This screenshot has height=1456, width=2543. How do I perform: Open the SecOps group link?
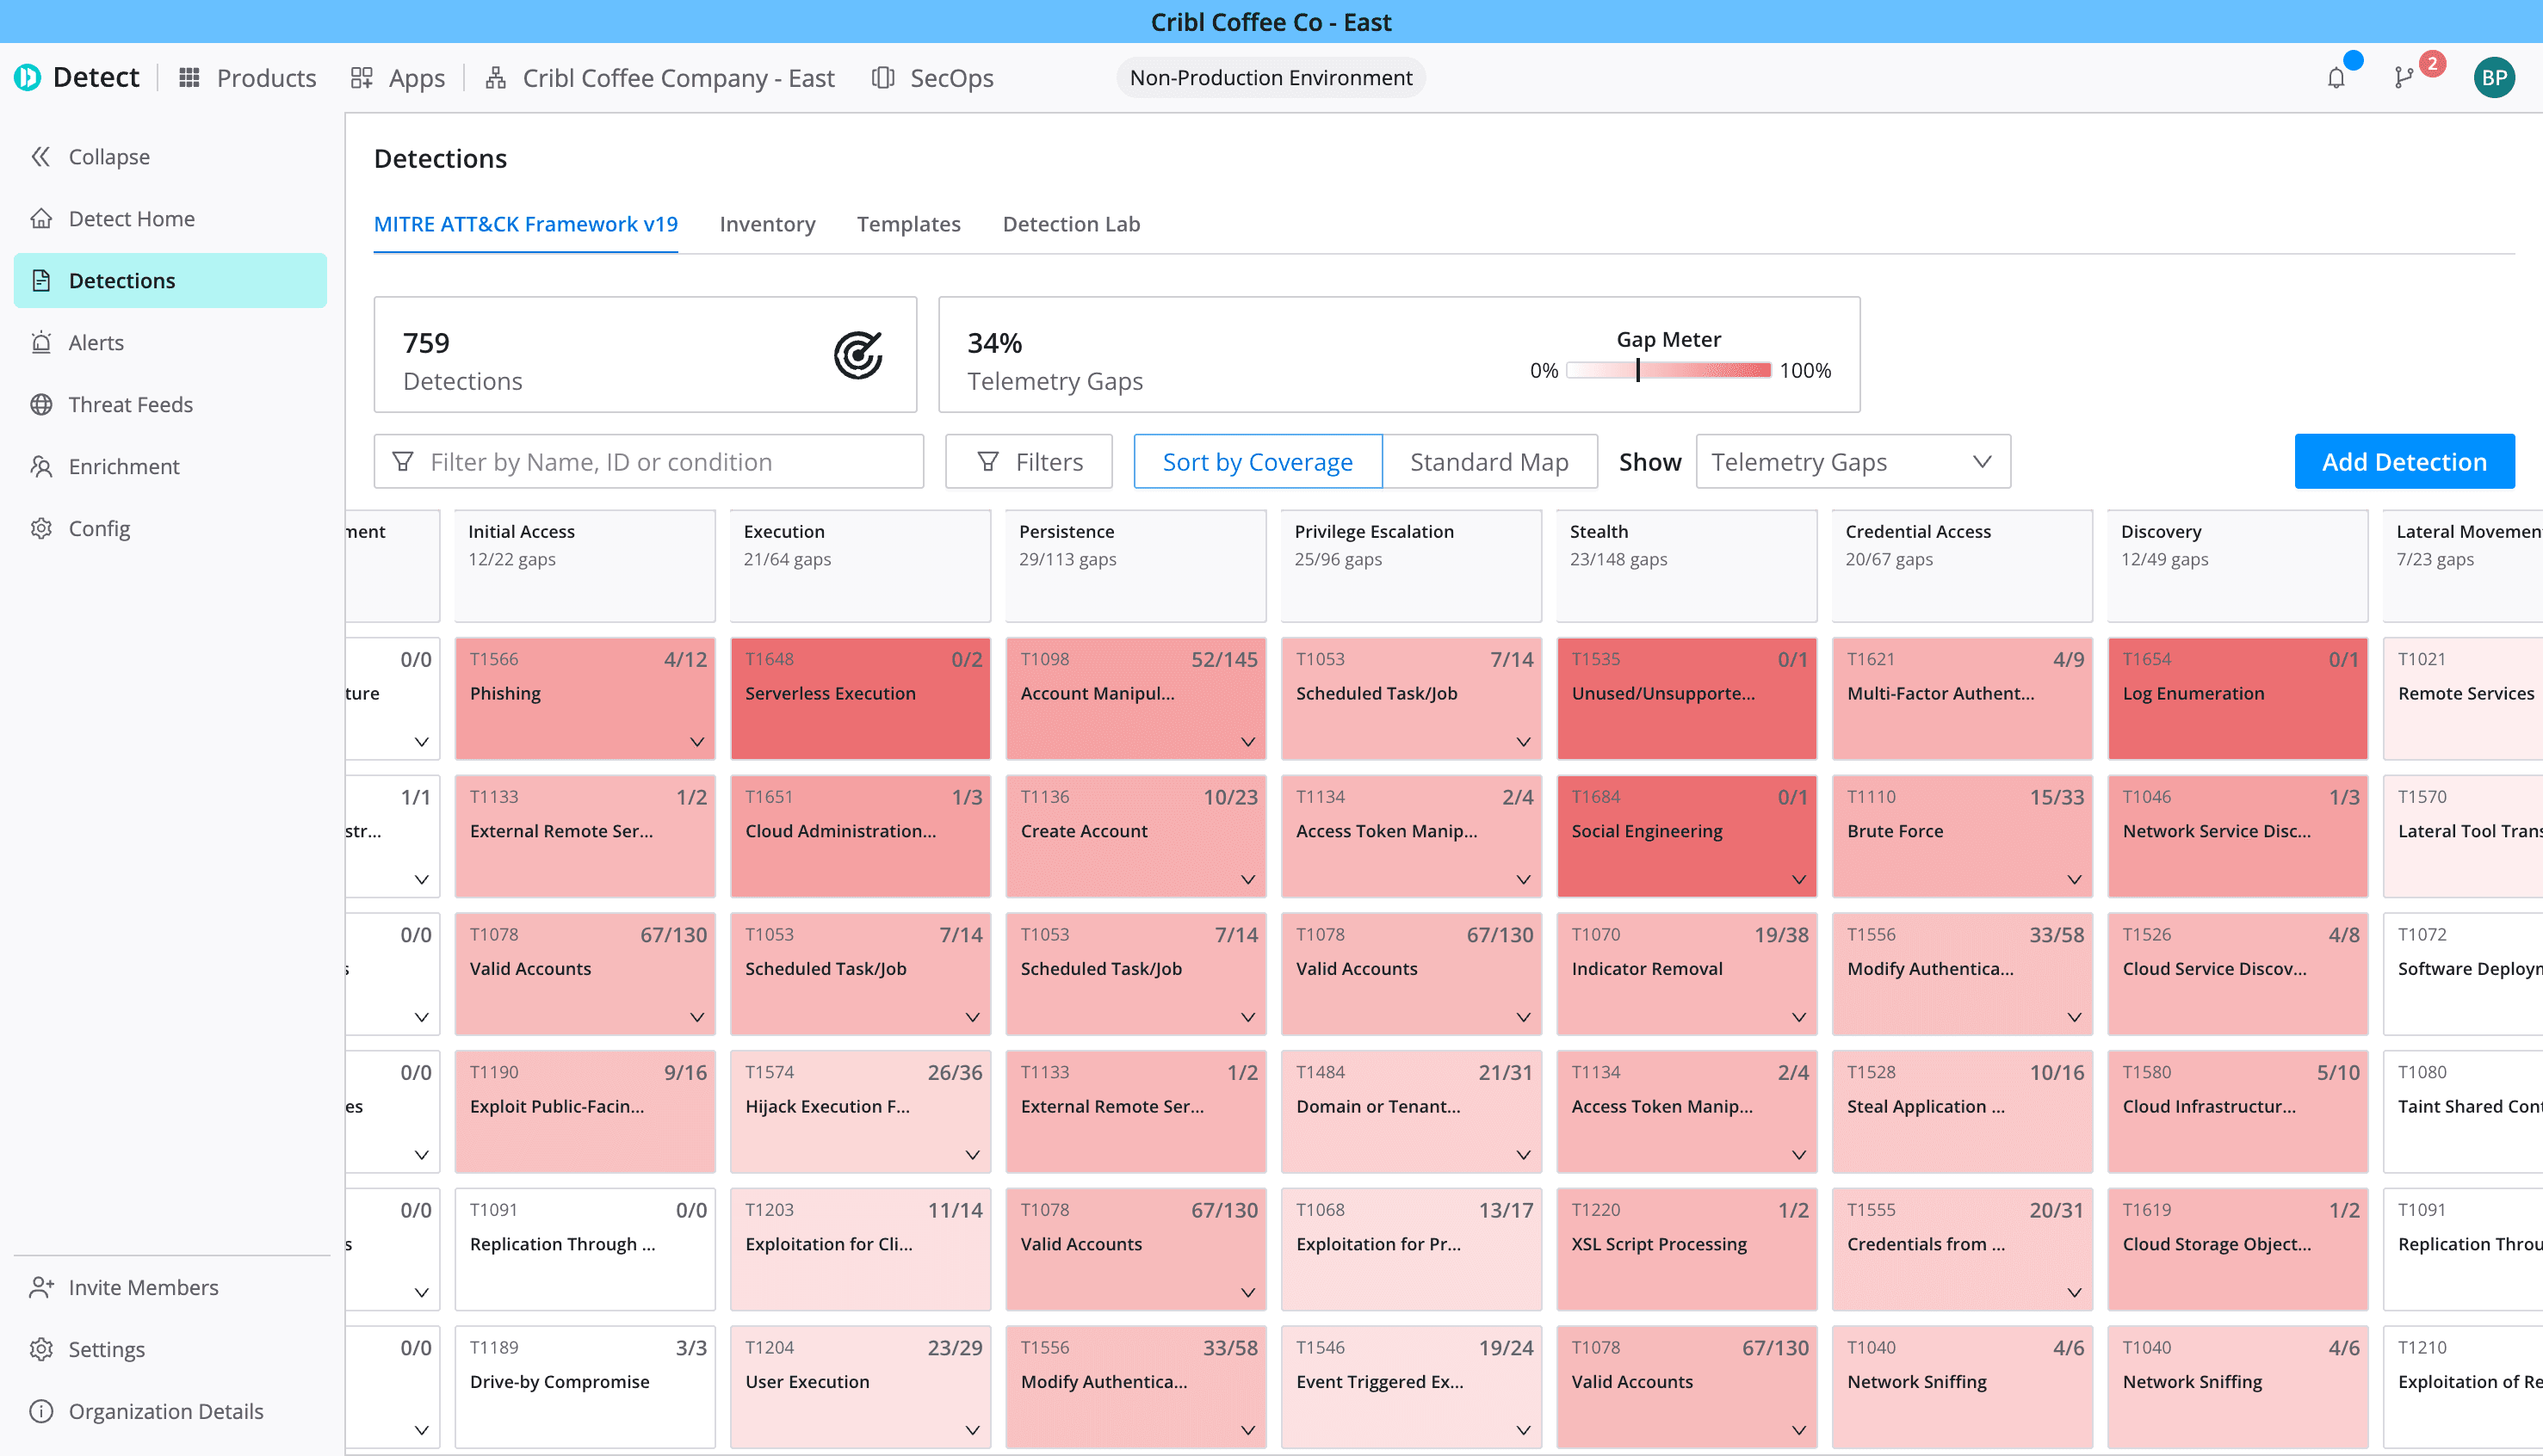click(x=932, y=77)
